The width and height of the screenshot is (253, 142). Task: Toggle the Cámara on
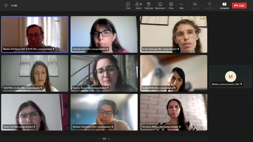click(195, 6)
